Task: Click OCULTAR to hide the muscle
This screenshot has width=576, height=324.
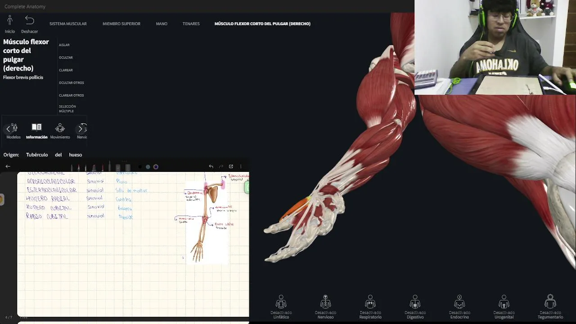Action: click(66, 58)
